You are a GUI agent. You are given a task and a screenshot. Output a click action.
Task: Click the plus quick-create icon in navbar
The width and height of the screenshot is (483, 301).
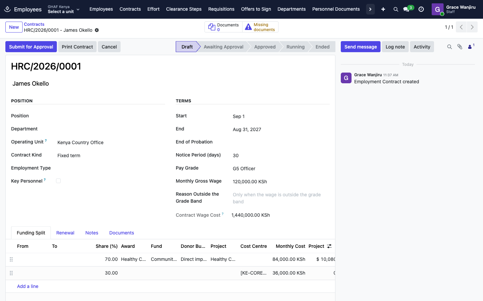pyautogui.click(x=383, y=9)
